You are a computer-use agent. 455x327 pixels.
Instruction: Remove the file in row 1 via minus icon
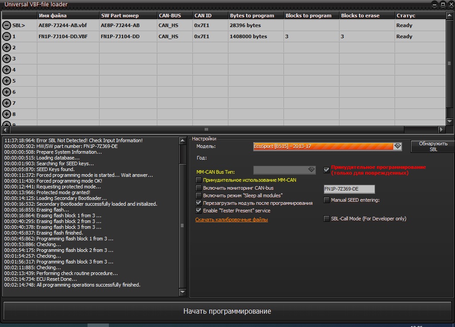point(7,36)
